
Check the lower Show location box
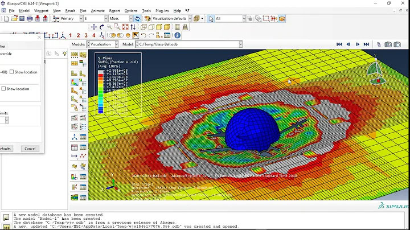coord(3,89)
